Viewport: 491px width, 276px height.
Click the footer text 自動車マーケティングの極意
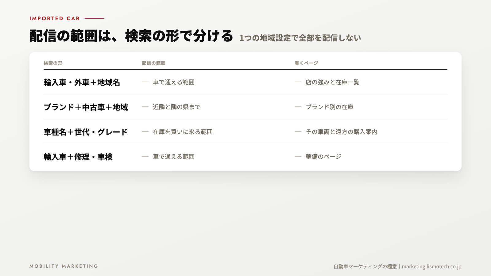click(365, 266)
